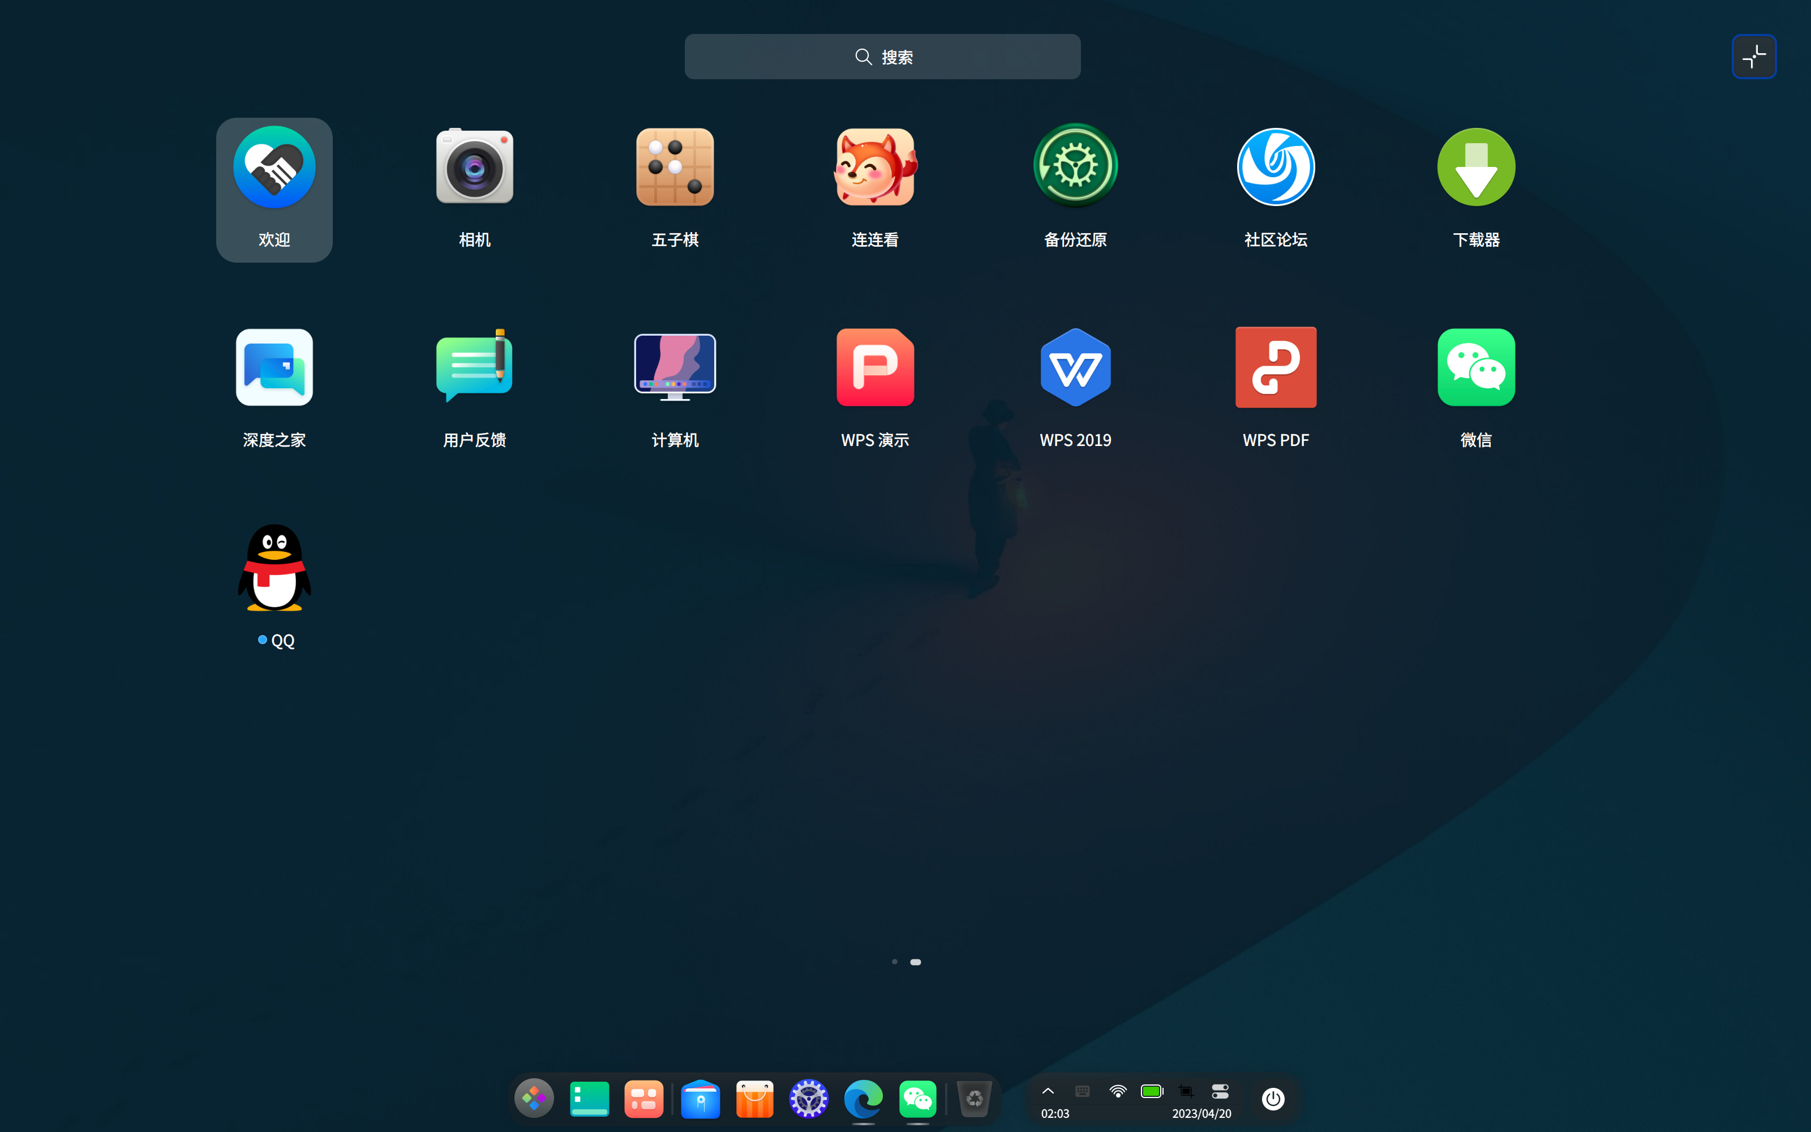The width and height of the screenshot is (1811, 1132).
Task: Click the 搜索 search field
Action: coord(882,57)
